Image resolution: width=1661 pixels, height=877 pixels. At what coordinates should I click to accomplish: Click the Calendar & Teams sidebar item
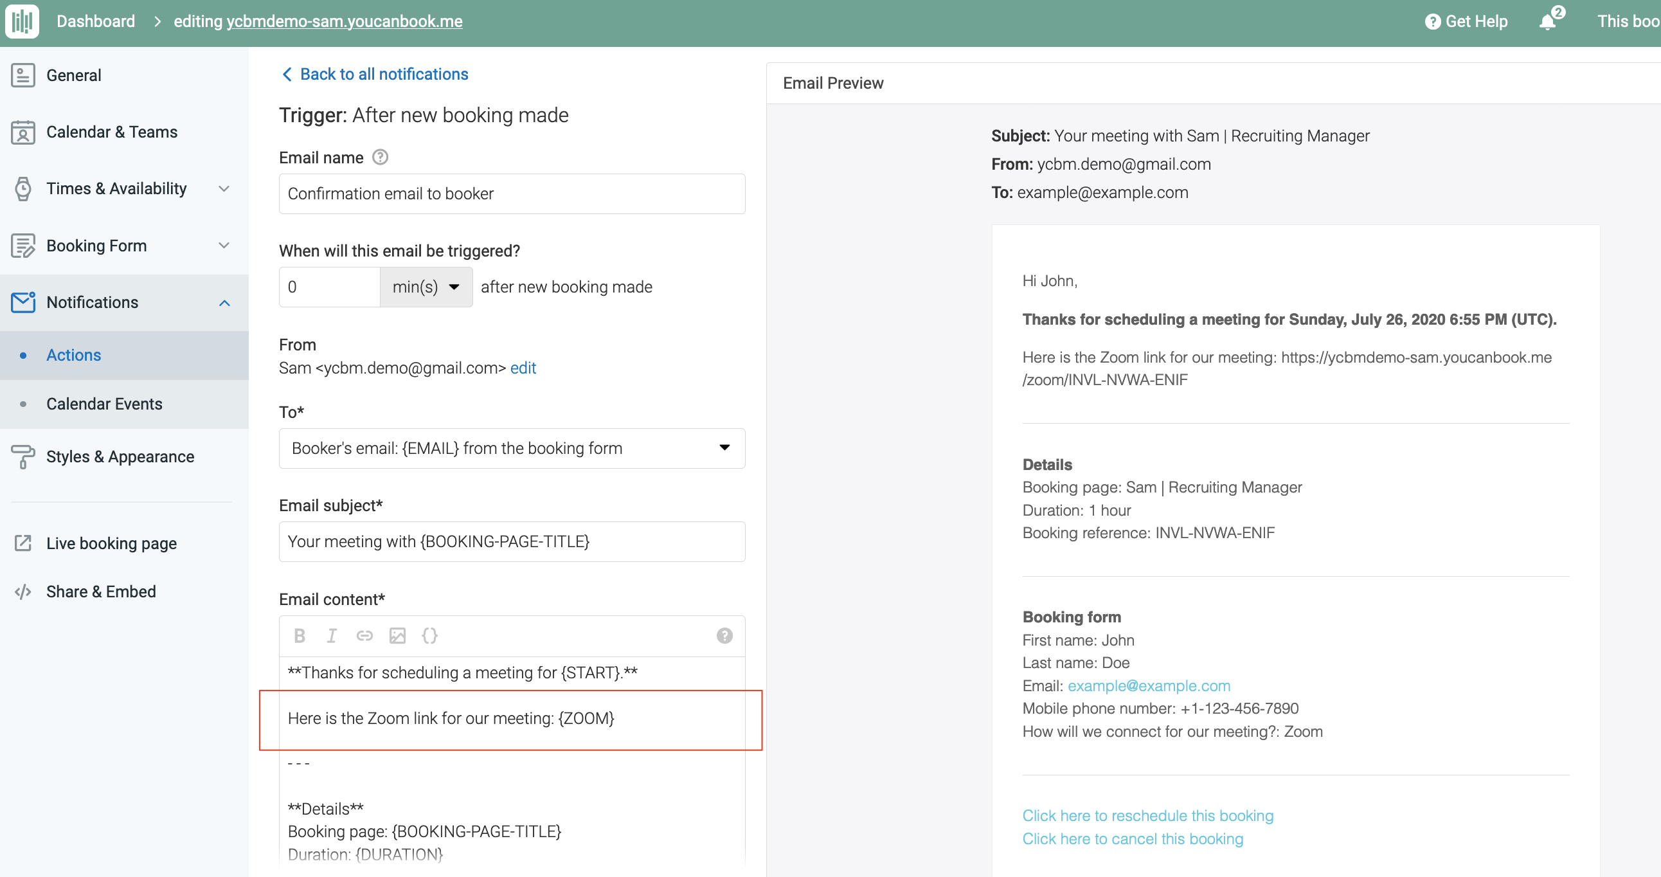(112, 132)
